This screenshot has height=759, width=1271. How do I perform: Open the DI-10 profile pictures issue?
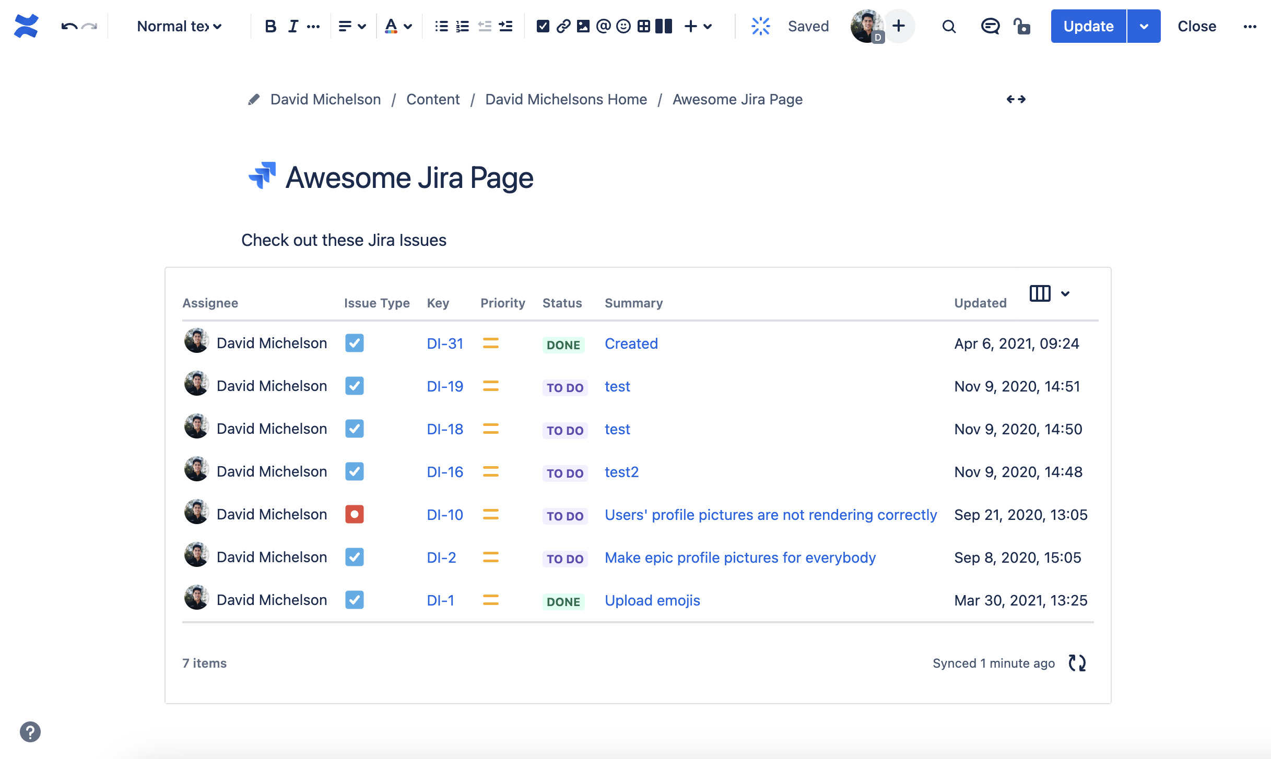coord(770,515)
